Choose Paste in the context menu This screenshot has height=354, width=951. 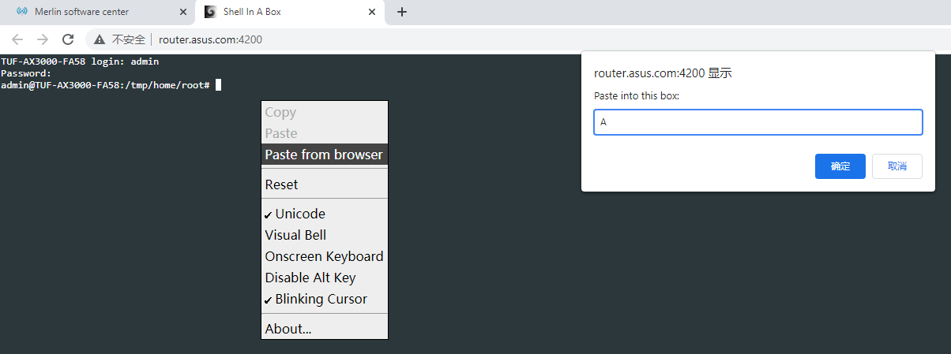(325, 134)
